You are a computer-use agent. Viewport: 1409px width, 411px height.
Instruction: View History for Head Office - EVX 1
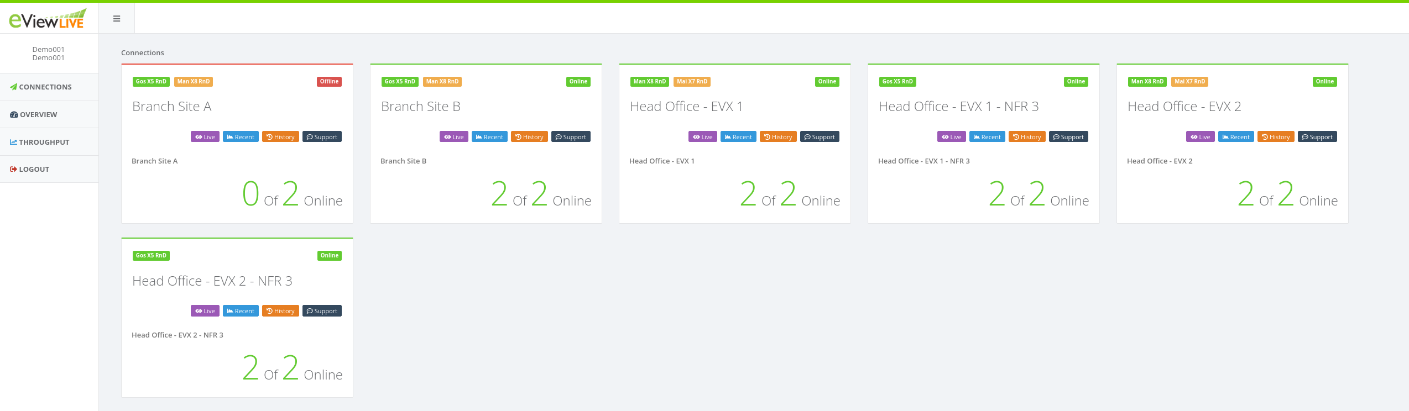click(x=778, y=137)
